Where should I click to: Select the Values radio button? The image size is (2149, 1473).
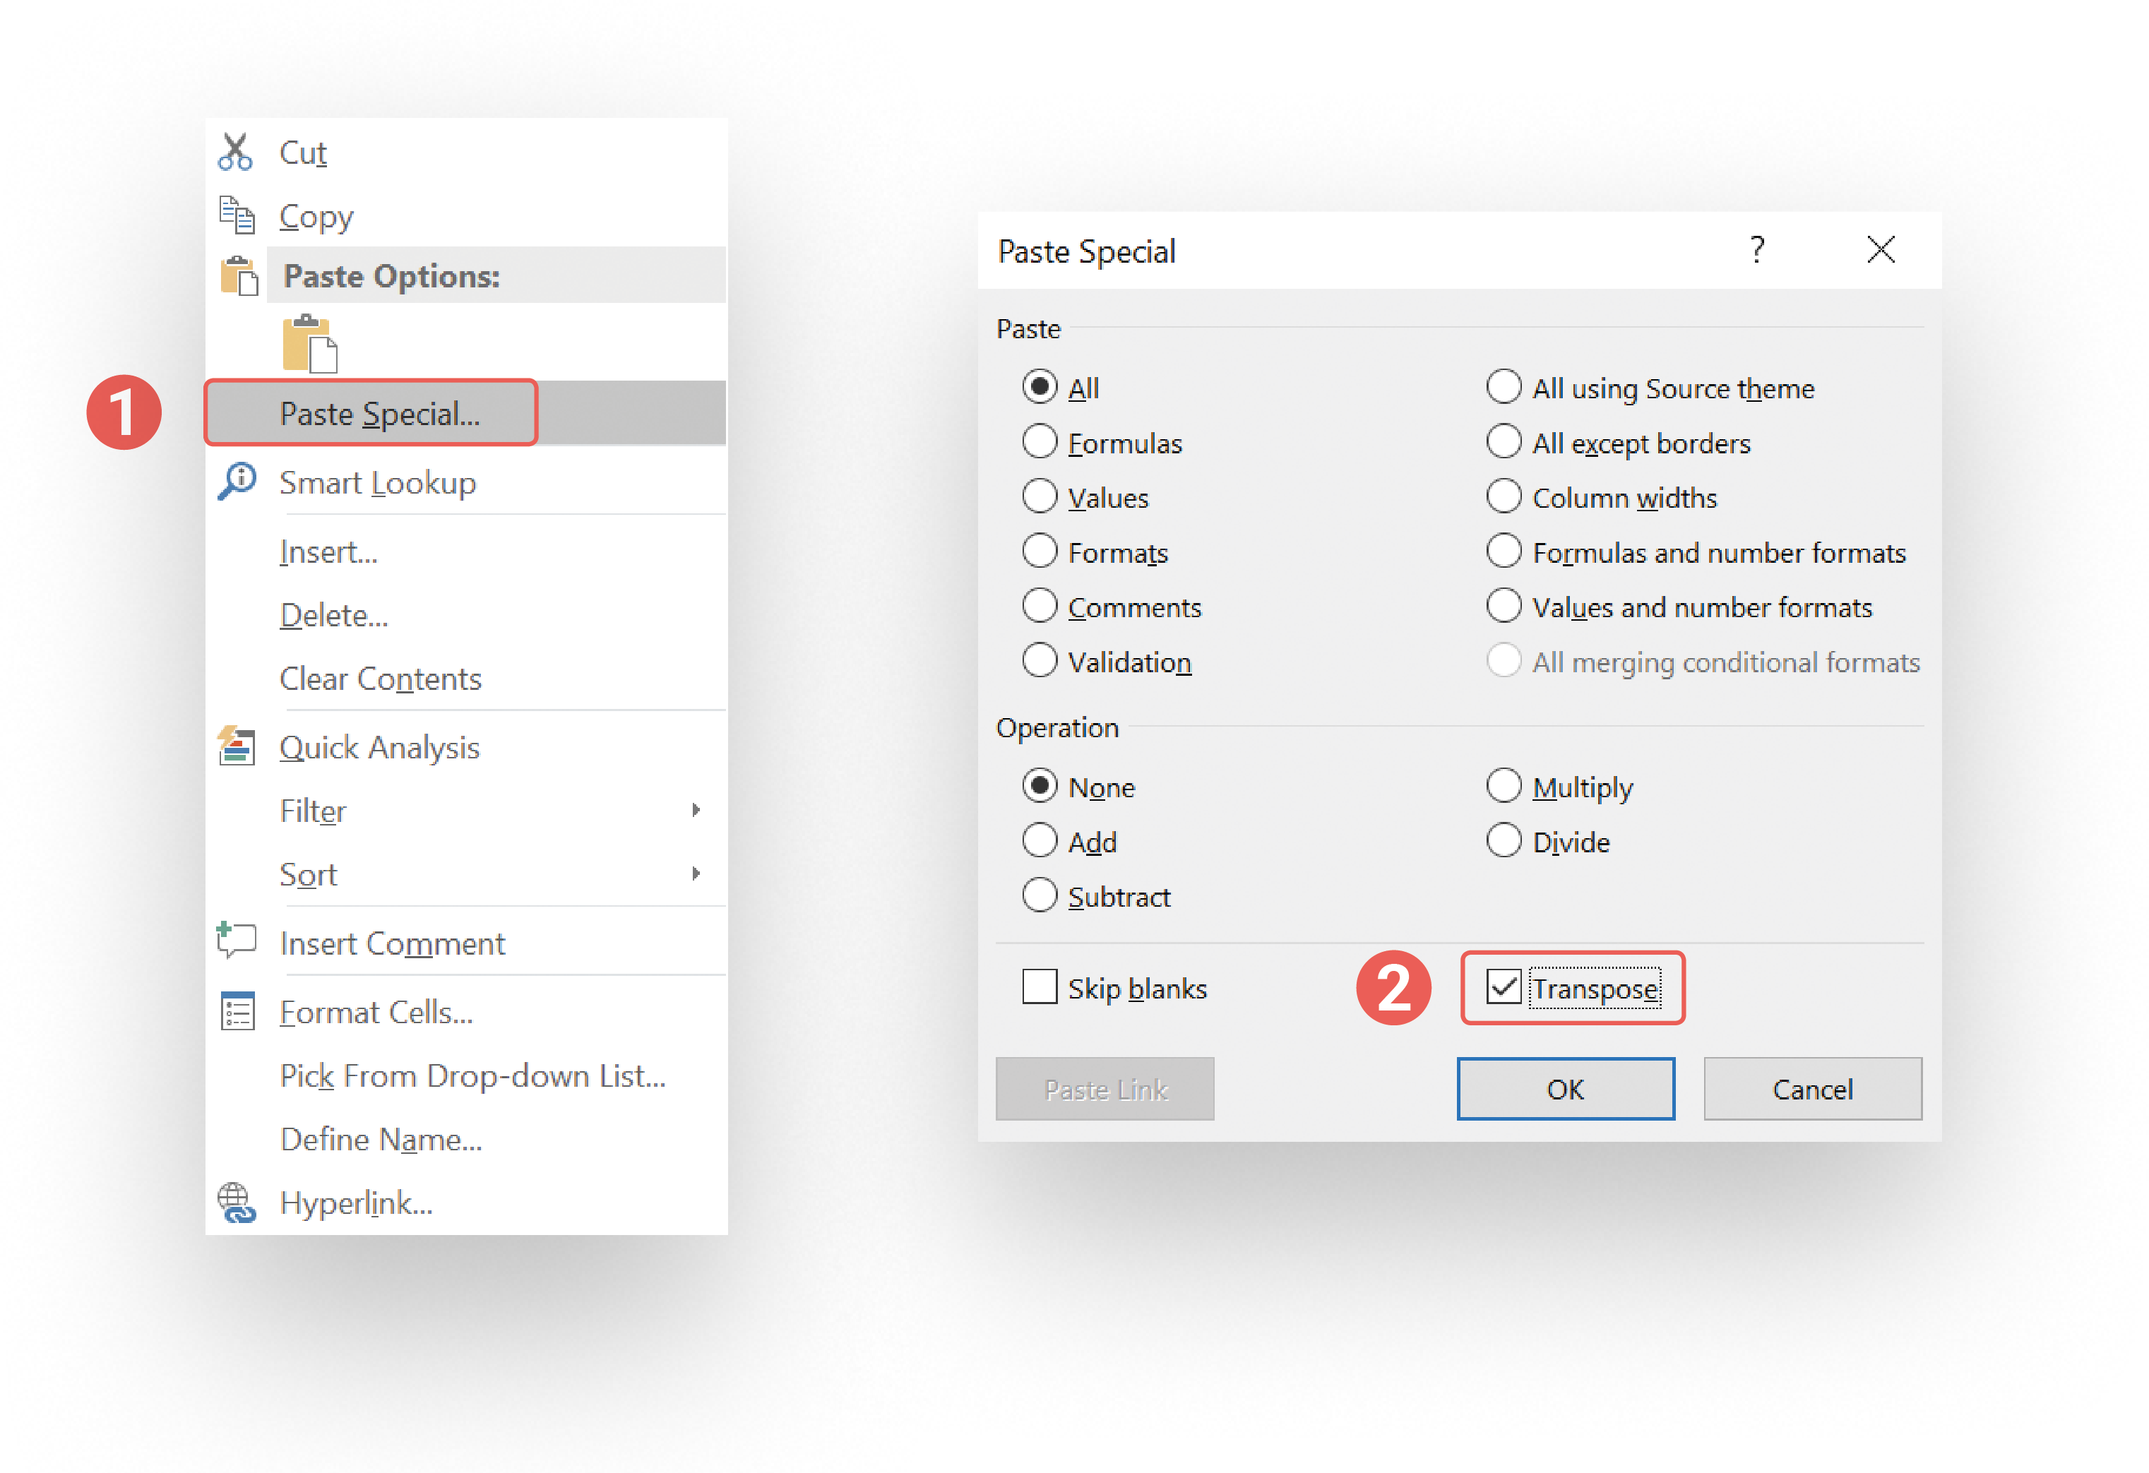coord(1040,496)
